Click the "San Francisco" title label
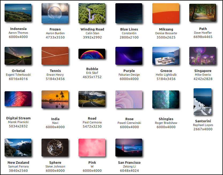Screen dimensions: 223x175 [x=129, y=162]
